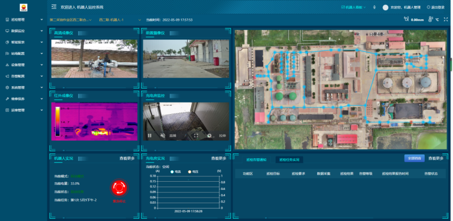Switch to the 巡检告警通知 tab

tap(256, 160)
